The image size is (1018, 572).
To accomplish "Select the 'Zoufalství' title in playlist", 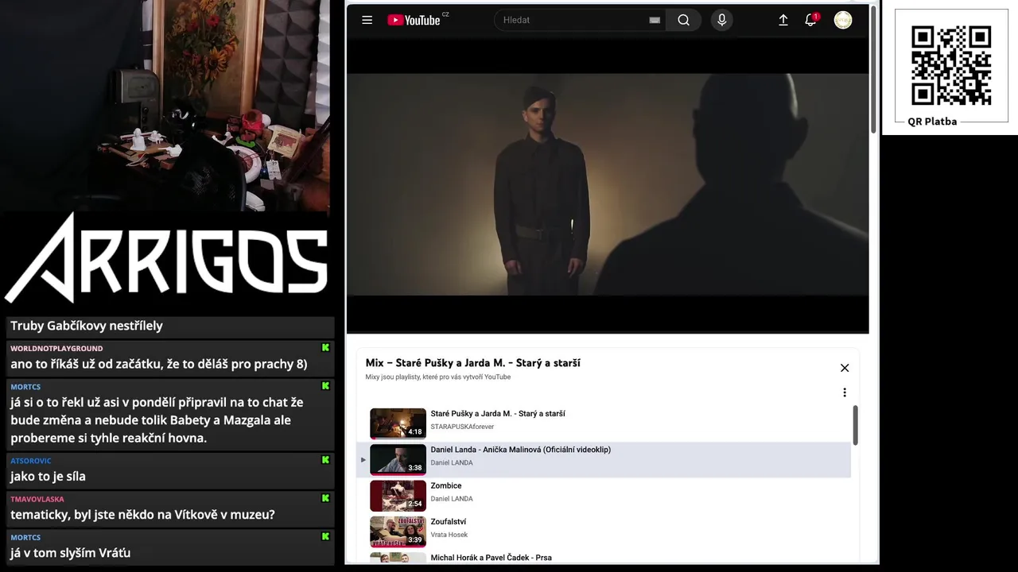I will pos(449,522).
